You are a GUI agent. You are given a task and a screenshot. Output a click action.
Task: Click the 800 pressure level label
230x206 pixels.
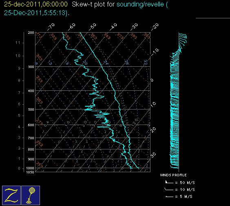coord(31,149)
